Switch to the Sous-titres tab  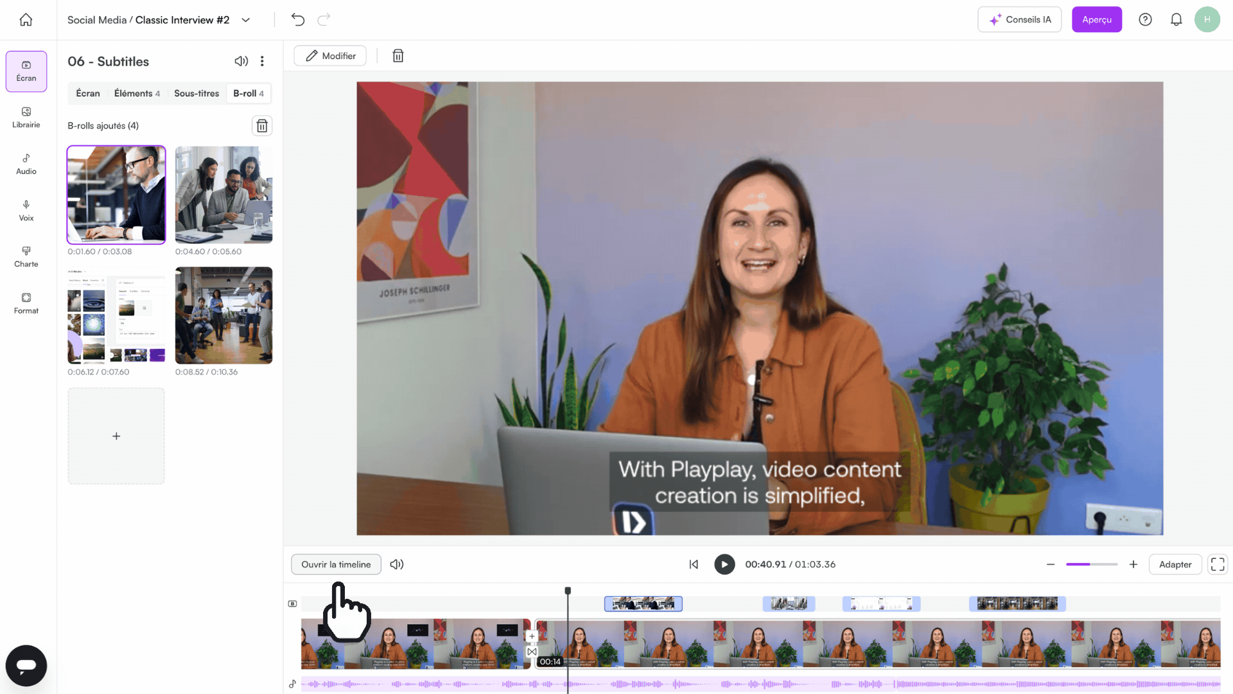pyautogui.click(x=197, y=93)
